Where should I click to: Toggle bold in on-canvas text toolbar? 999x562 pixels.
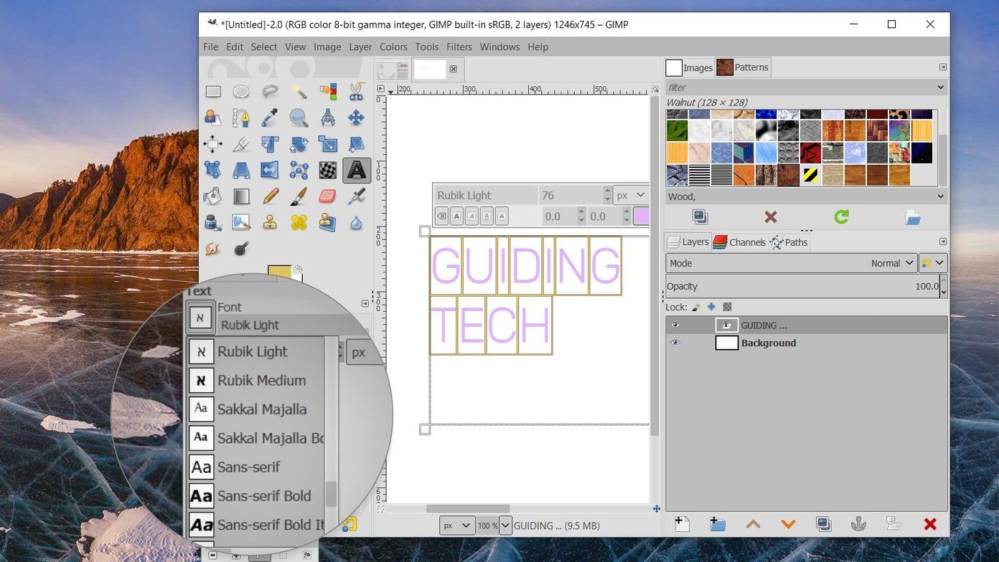457,216
